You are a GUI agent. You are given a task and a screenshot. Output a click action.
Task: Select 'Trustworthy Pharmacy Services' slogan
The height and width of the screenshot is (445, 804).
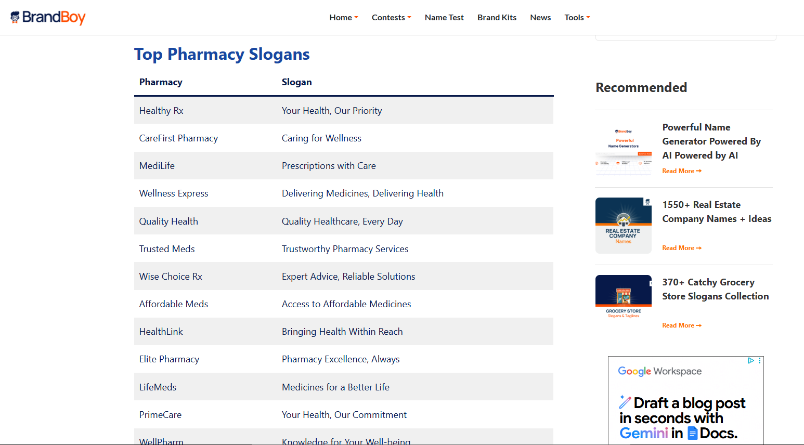click(x=345, y=249)
